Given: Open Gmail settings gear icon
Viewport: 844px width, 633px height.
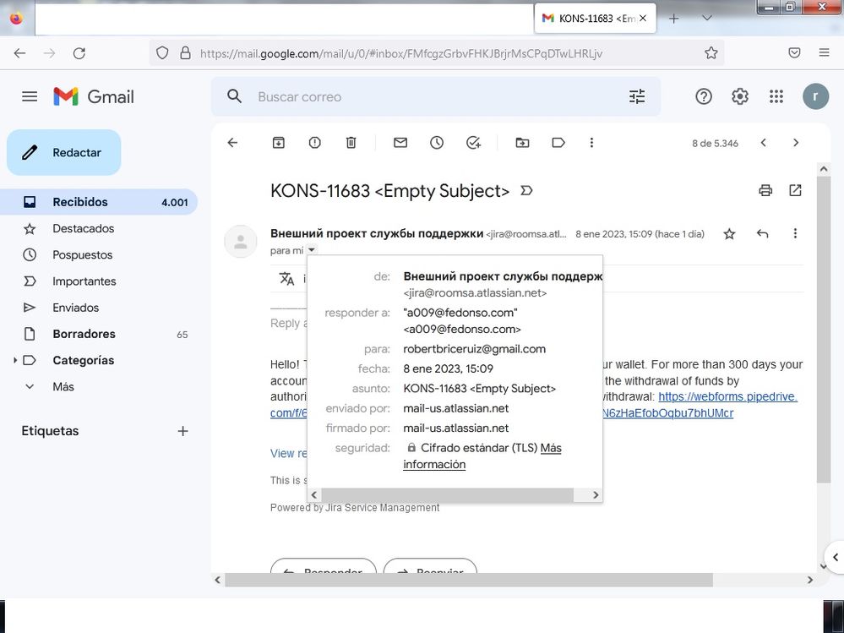Looking at the screenshot, I should 739,96.
